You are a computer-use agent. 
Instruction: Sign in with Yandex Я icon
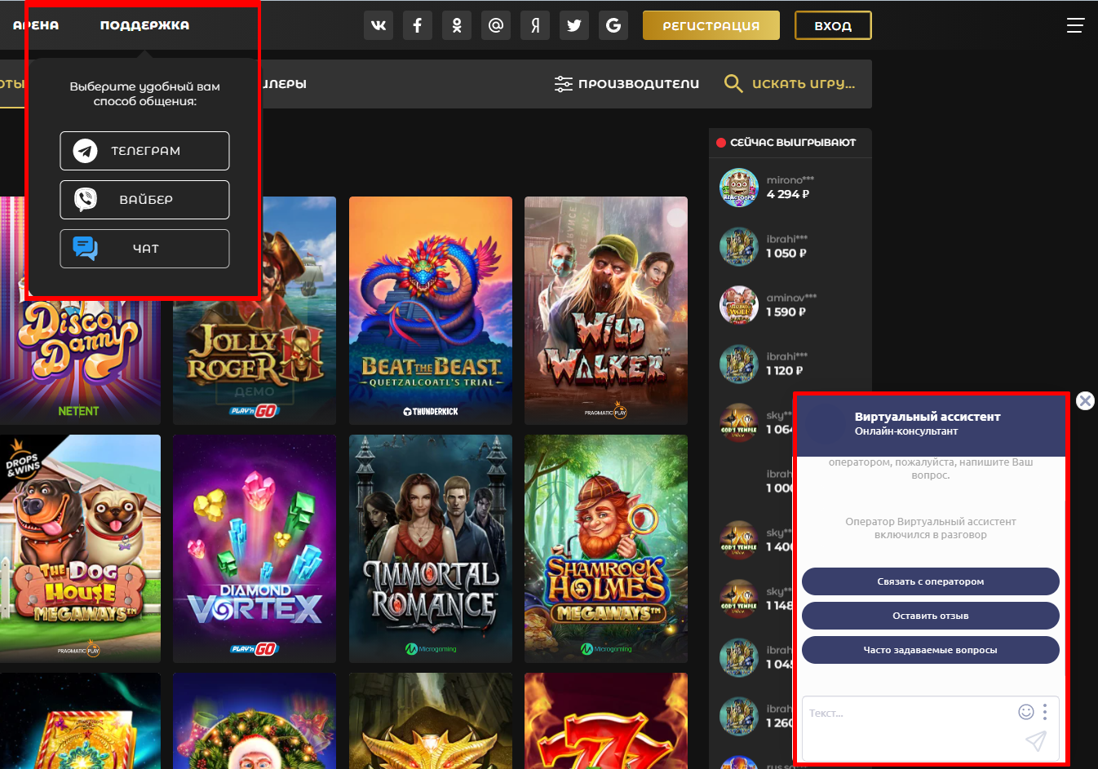point(535,25)
